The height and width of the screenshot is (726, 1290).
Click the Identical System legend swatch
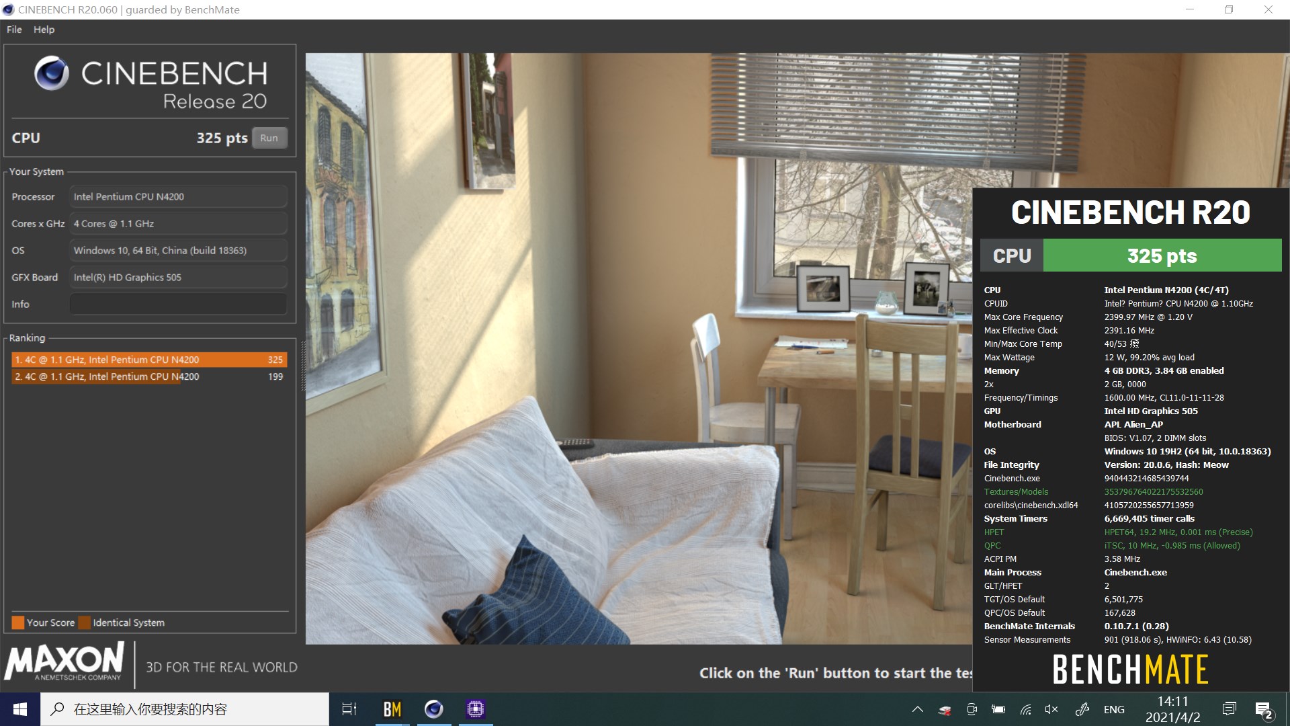[x=85, y=622]
